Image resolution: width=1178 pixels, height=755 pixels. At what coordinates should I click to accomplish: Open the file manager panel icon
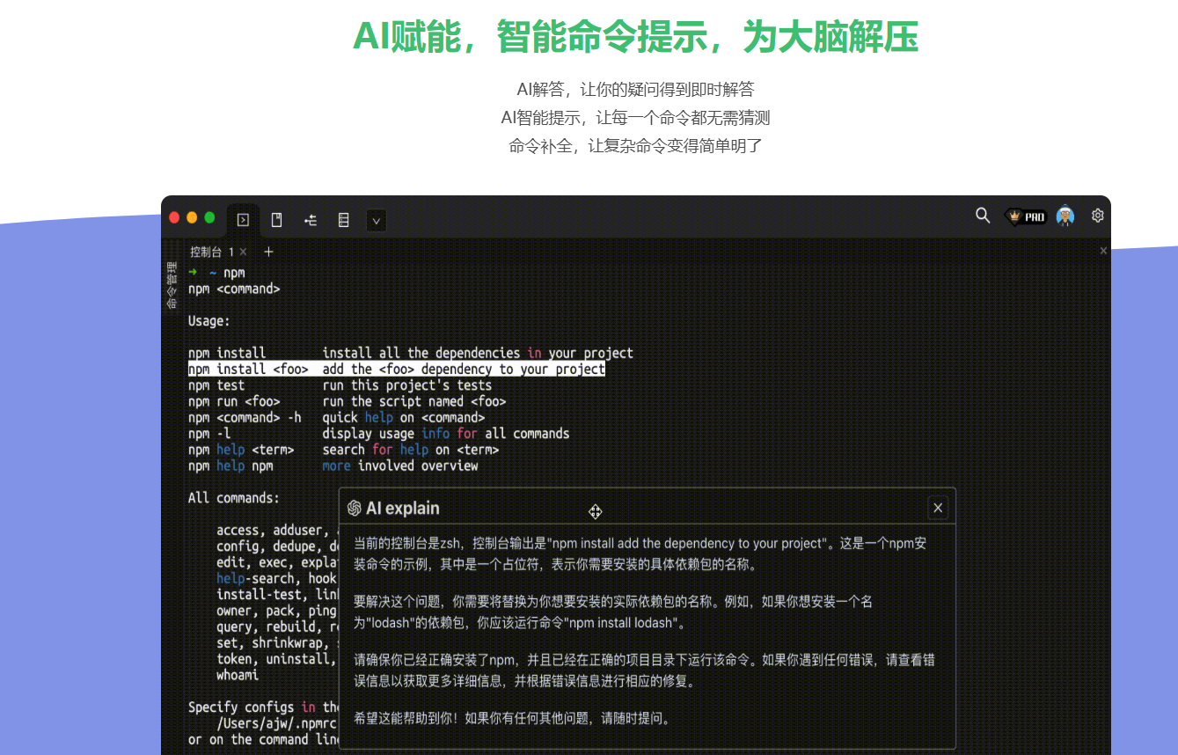pos(276,220)
